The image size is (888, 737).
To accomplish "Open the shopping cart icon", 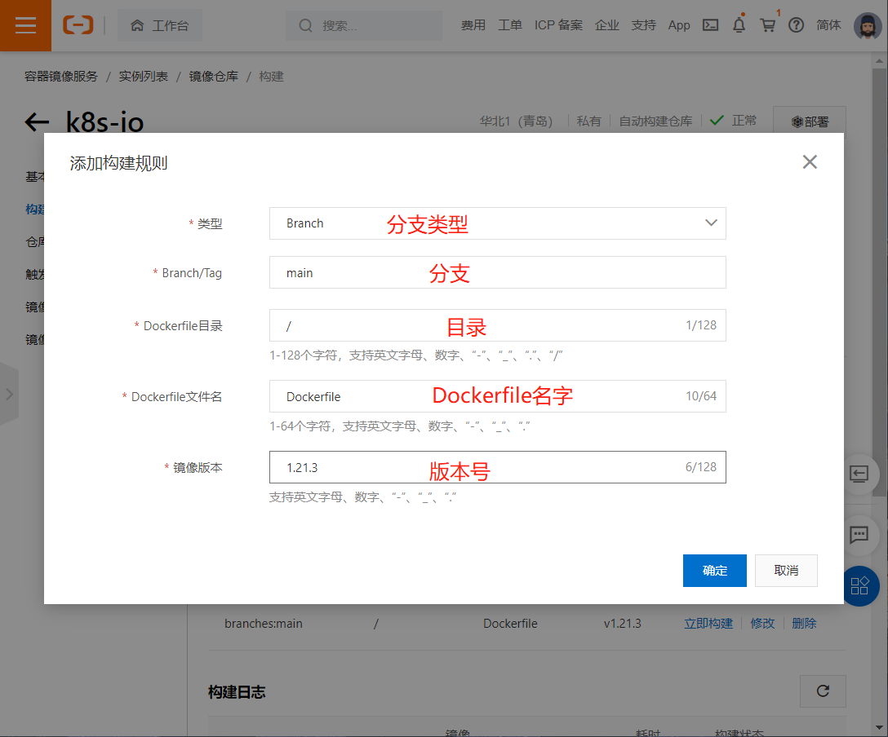I will pyautogui.click(x=767, y=25).
